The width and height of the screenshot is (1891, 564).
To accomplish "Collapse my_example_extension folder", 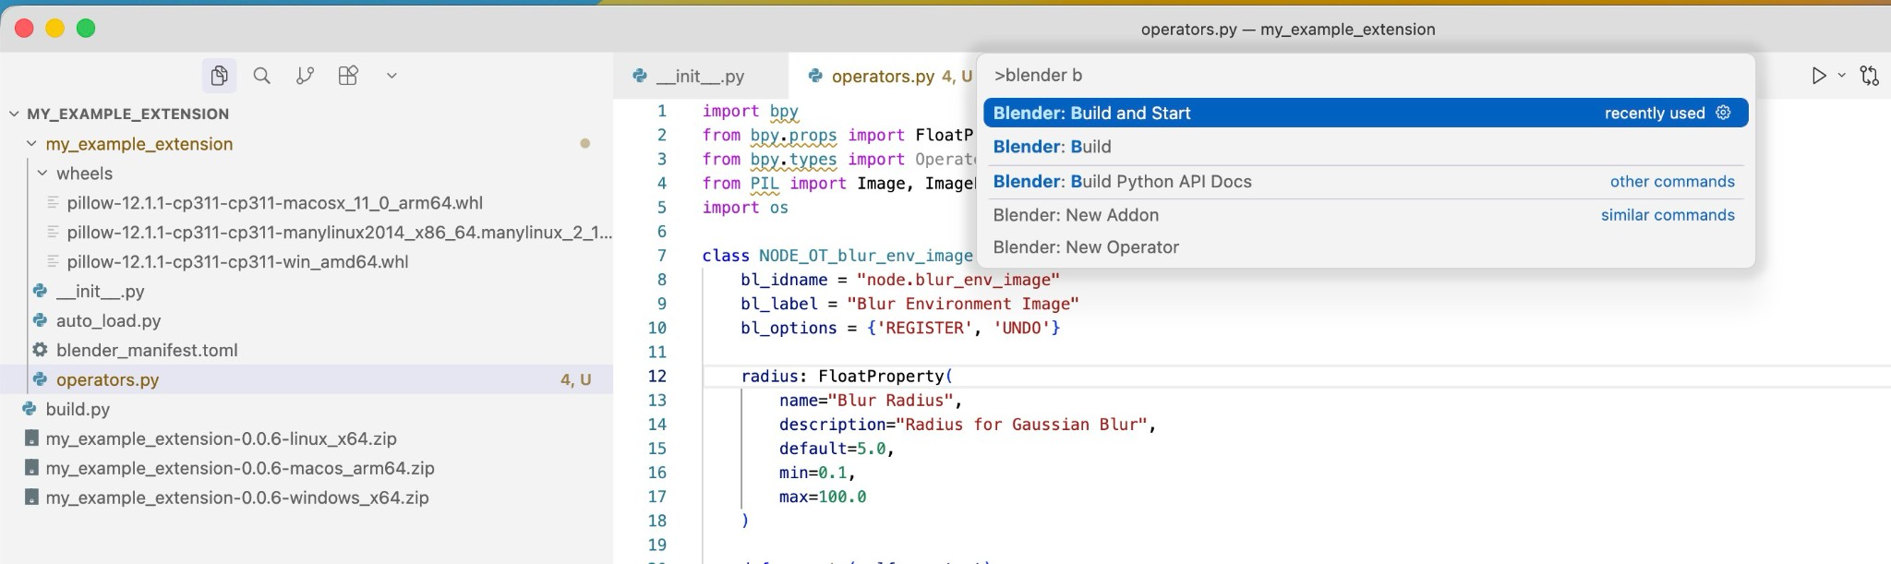I will [31, 144].
